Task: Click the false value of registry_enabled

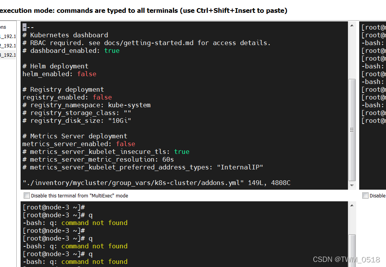Action: 102,97
